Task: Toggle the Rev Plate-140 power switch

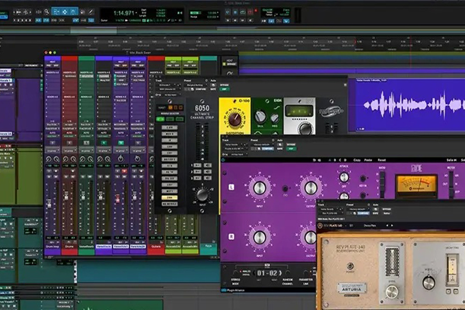Action: (x=350, y=266)
